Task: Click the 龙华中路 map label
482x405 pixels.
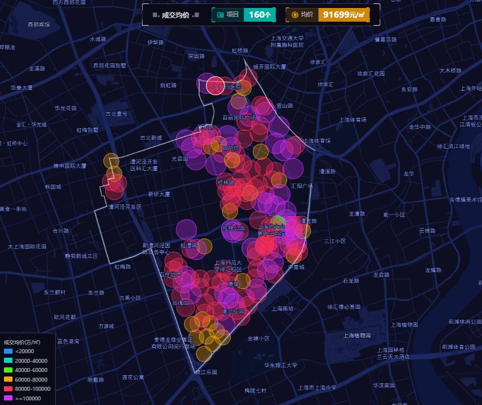Action: pos(419,127)
